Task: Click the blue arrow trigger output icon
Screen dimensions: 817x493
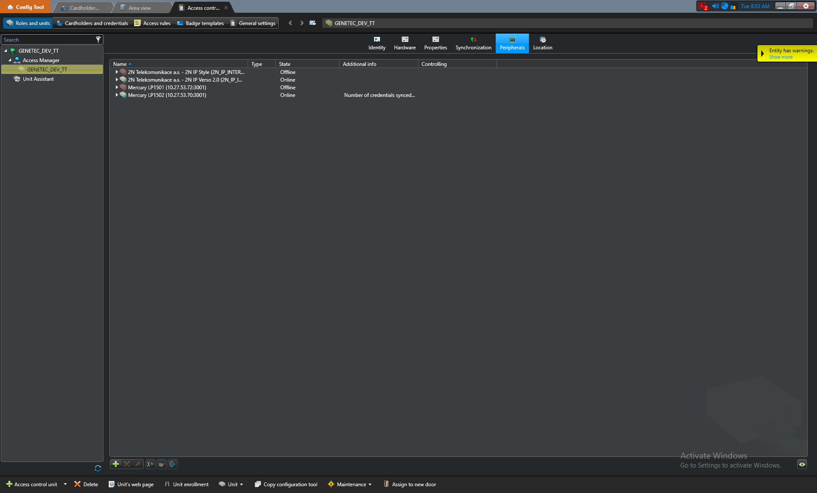Action: pyautogui.click(x=172, y=464)
